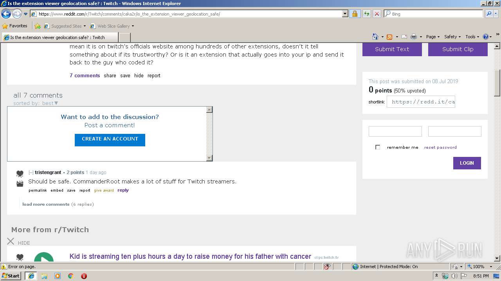Click the Error on page warning icon
Viewport: 501px width, 281px height.
click(x=4, y=267)
